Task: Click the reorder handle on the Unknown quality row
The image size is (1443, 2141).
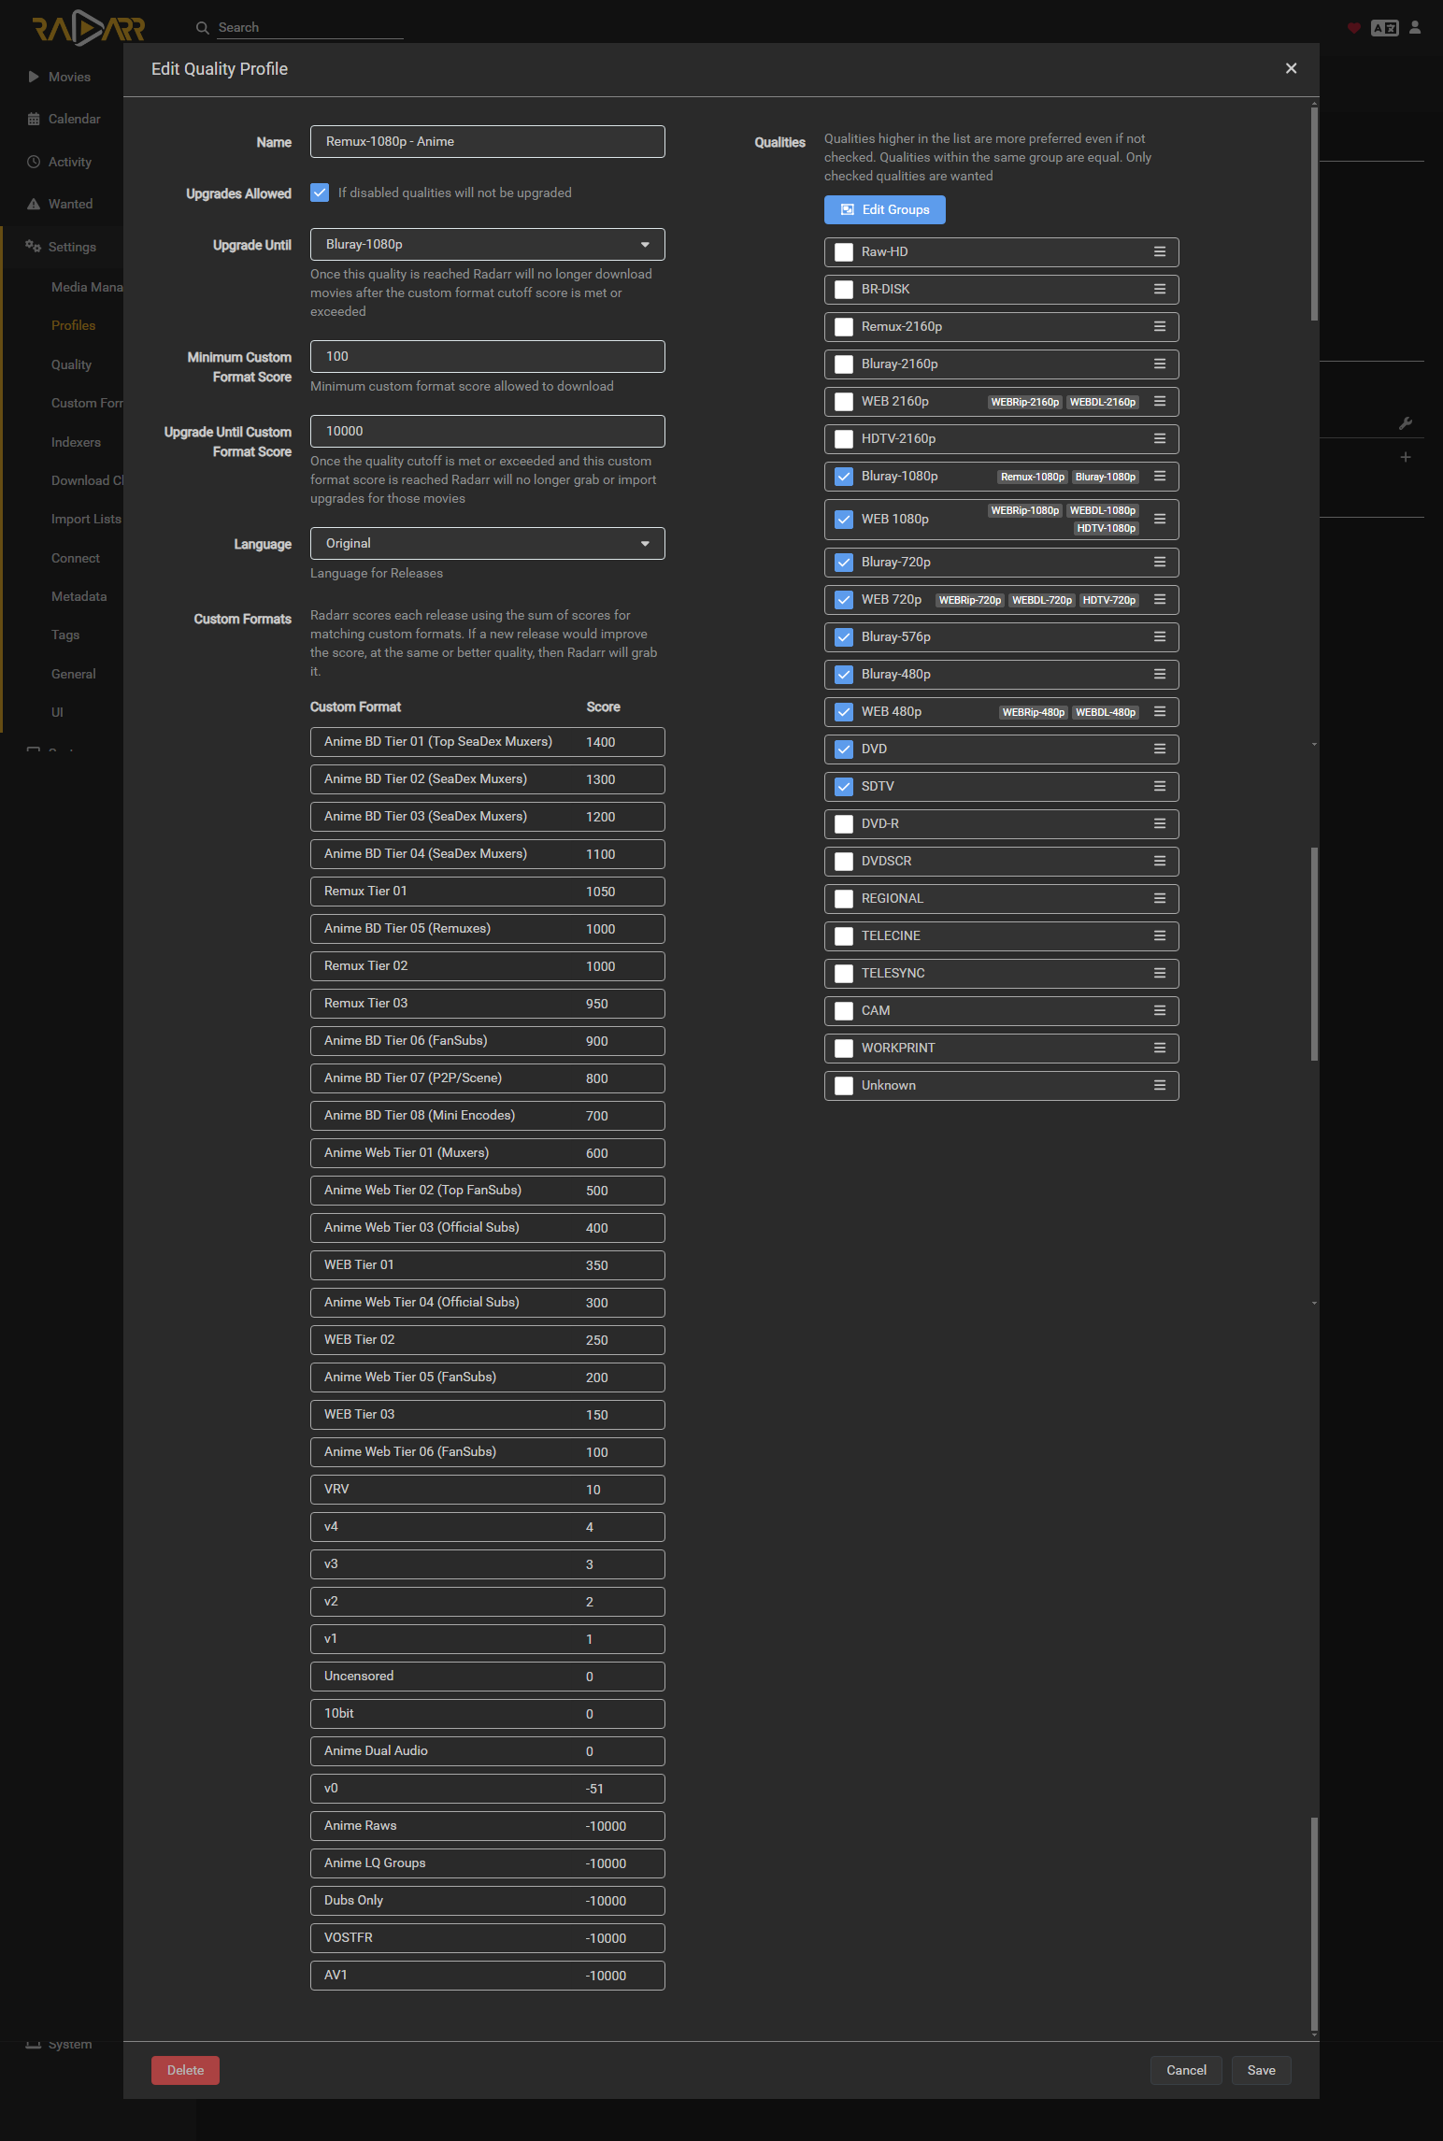Action: 1159,1086
